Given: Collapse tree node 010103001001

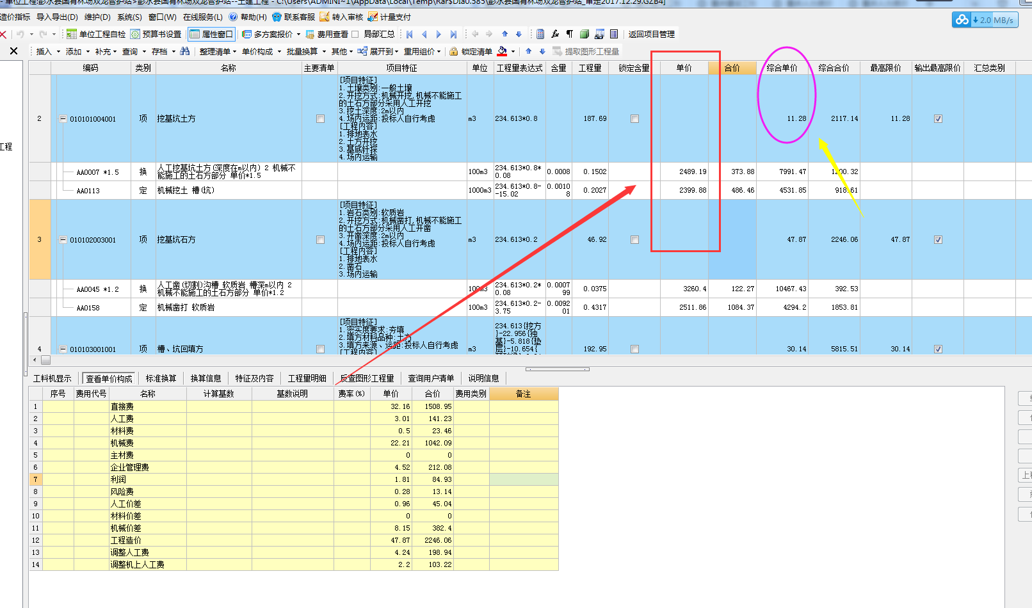Looking at the screenshot, I should tap(63, 349).
